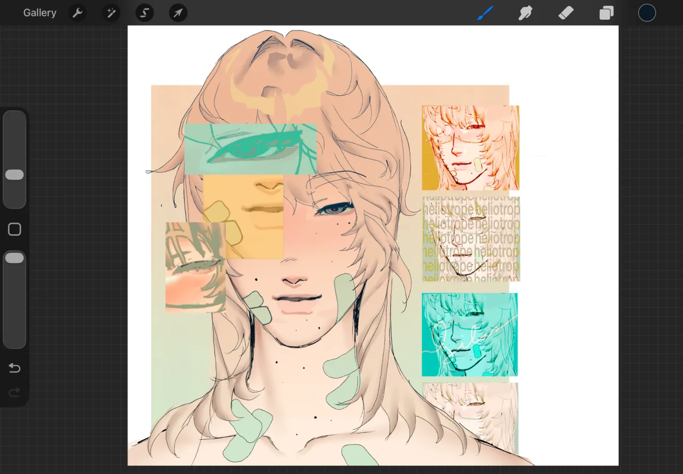Click the brush opacity slider handle

pos(14,258)
